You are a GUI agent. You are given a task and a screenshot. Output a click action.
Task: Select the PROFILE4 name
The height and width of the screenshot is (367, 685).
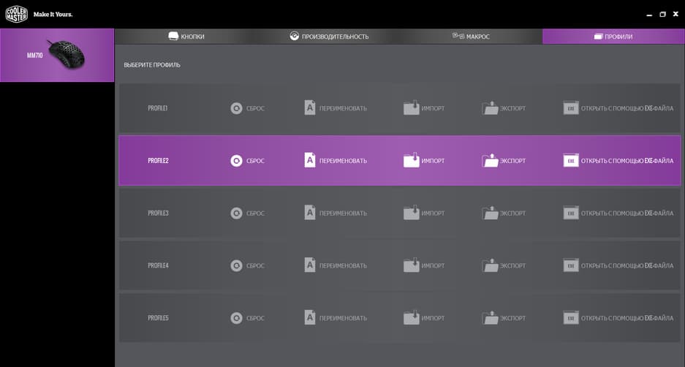(158, 265)
